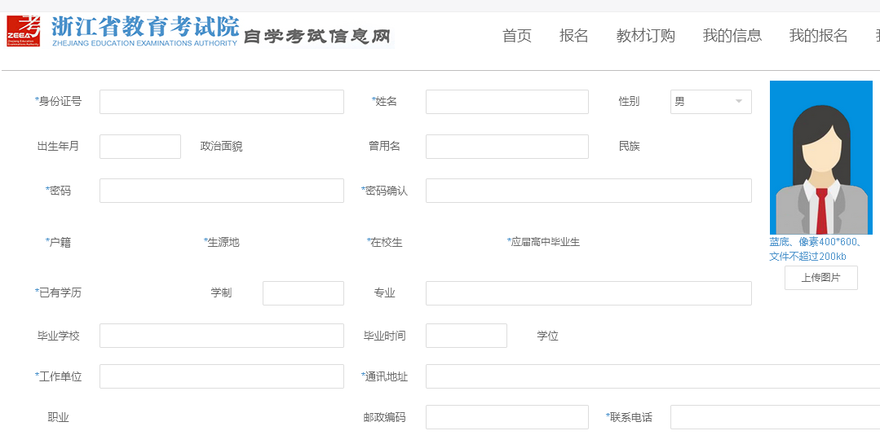880x444 pixels.
Task: Open 我的信息 in the navigation bar
Action: [x=732, y=36]
